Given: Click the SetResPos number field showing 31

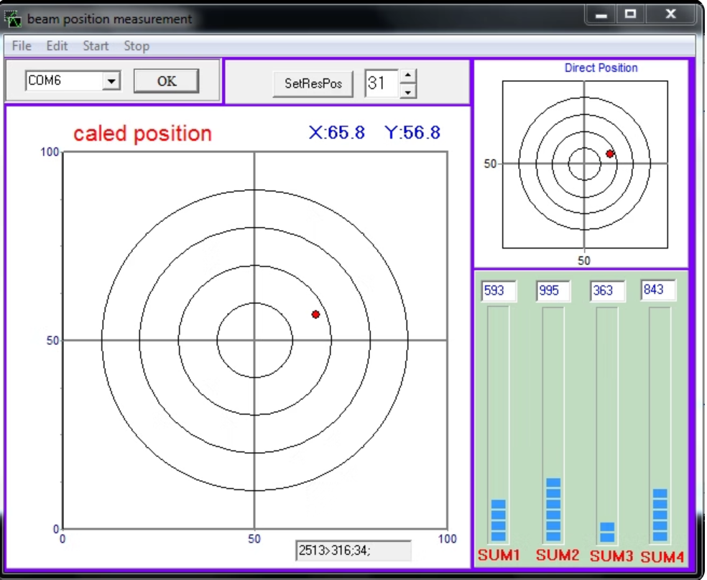Looking at the screenshot, I should point(379,83).
